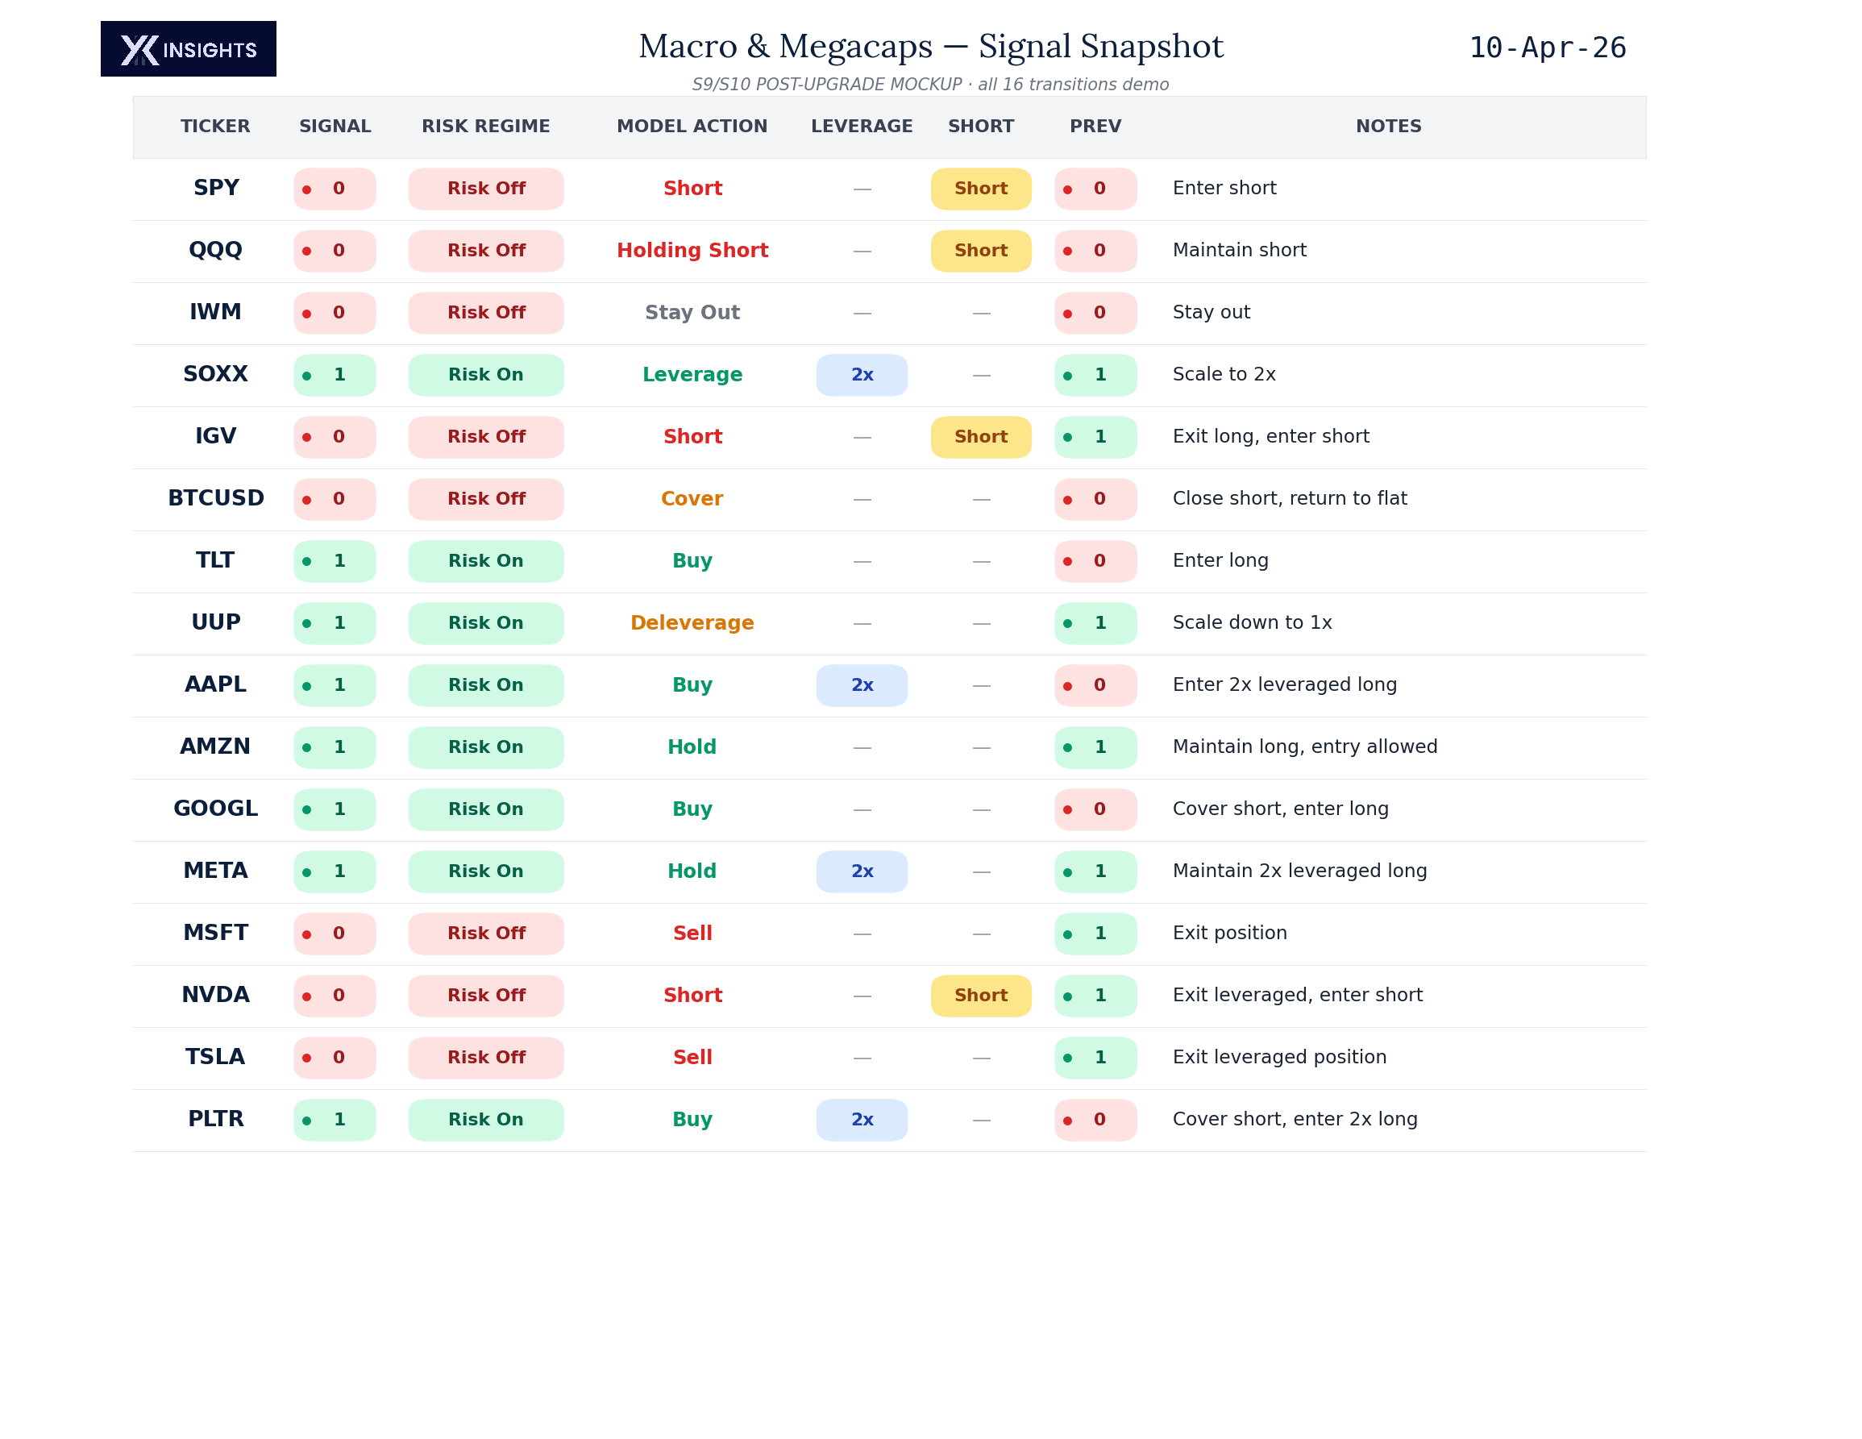
Task: Click the yellow Short badge for NVDA
Action: coord(980,996)
